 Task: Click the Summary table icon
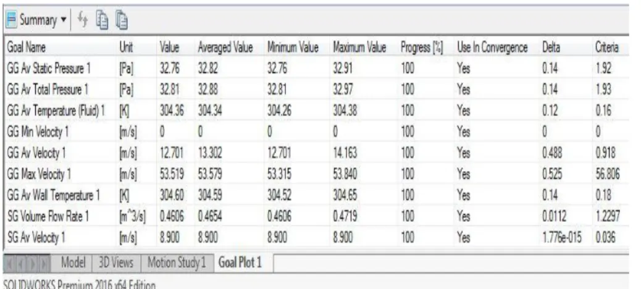[x=11, y=20]
